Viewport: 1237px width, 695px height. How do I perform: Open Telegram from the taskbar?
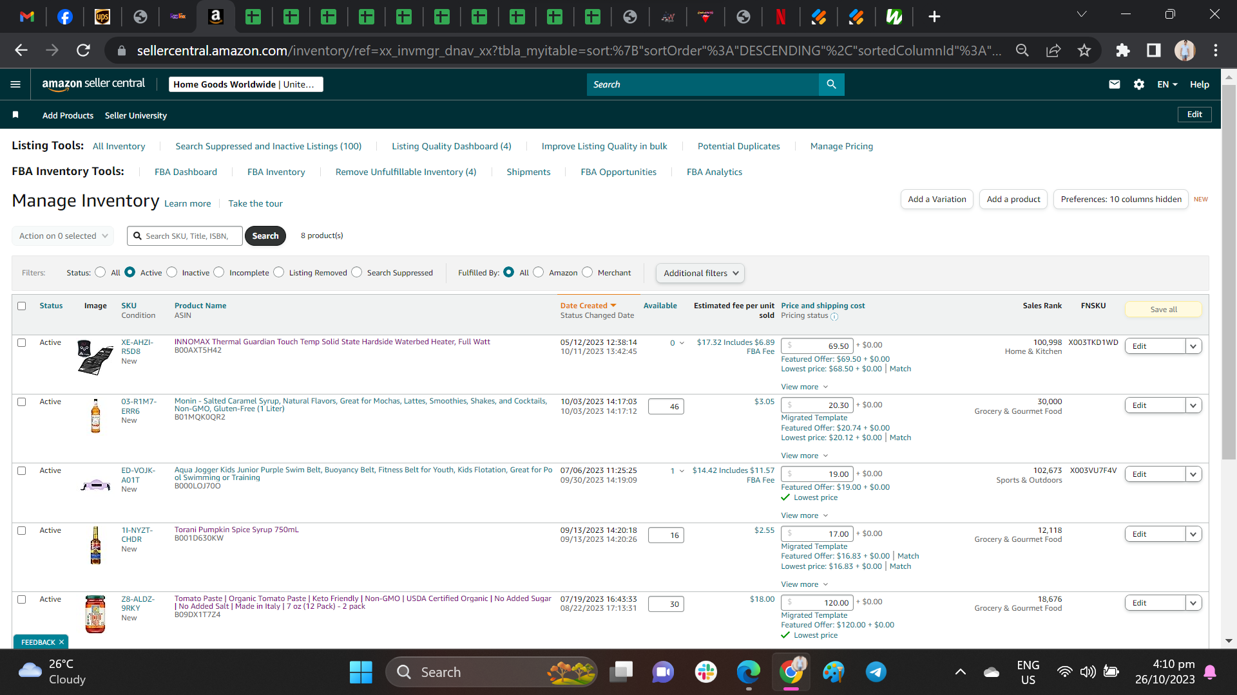coord(876,672)
